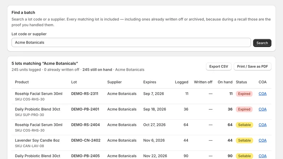Click expiry date Sep 18, 2026
The height and width of the screenshot is (159, 283).
(x=155, y=109)
